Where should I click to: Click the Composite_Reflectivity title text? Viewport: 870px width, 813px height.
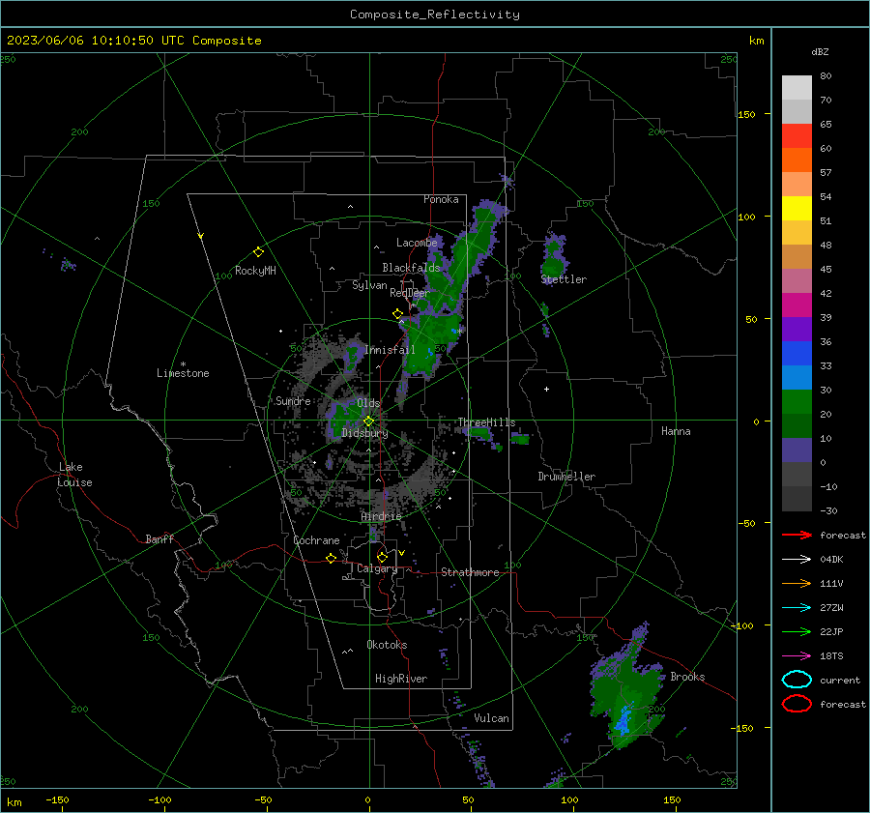point(434,15)
